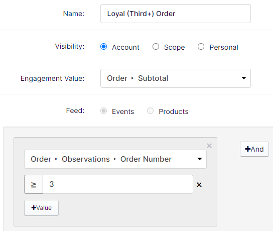Screen dimensions: 273x231
Task: Select Scope visibility radio button
Action: pyautogui.click(x=156, y=47)
